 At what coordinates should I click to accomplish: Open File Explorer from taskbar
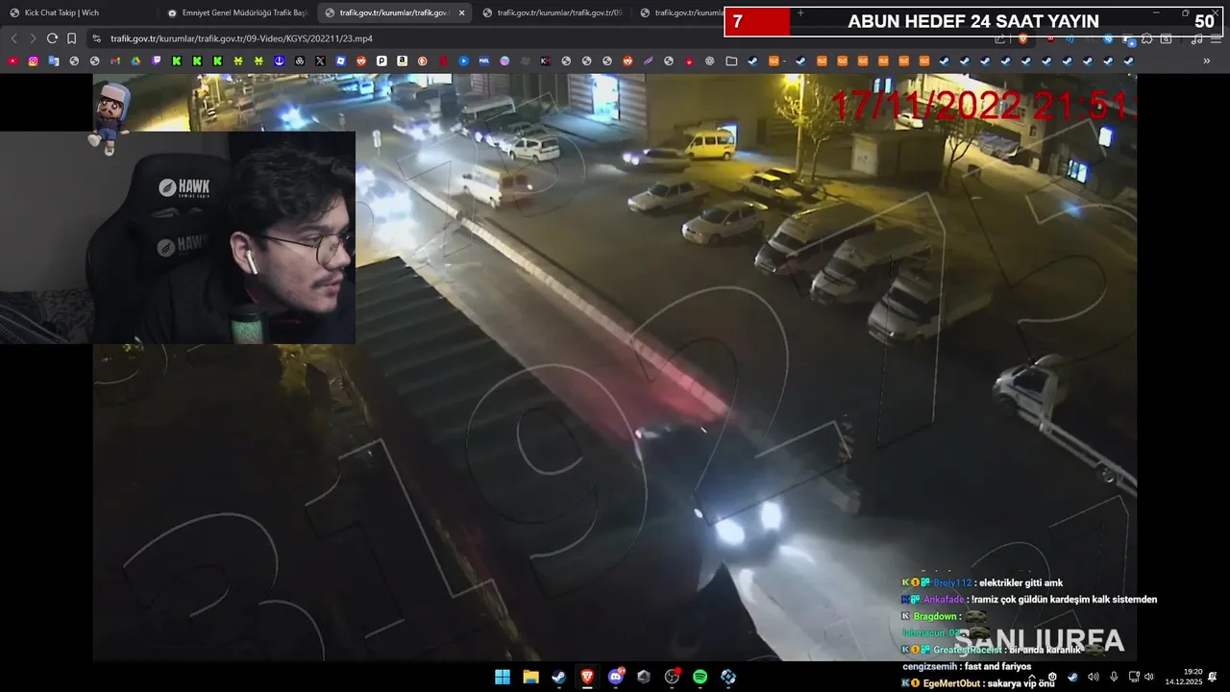tap(531, 677)
